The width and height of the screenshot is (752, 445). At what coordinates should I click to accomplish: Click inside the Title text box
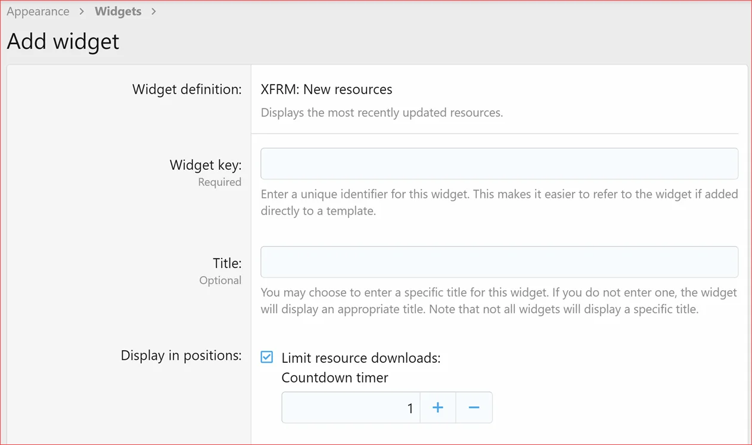(499, 262)
